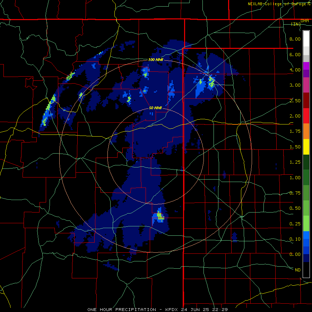Select the yellow swatch on the color scale
This screenshot has width=312, height=312.
pos(306,147)
